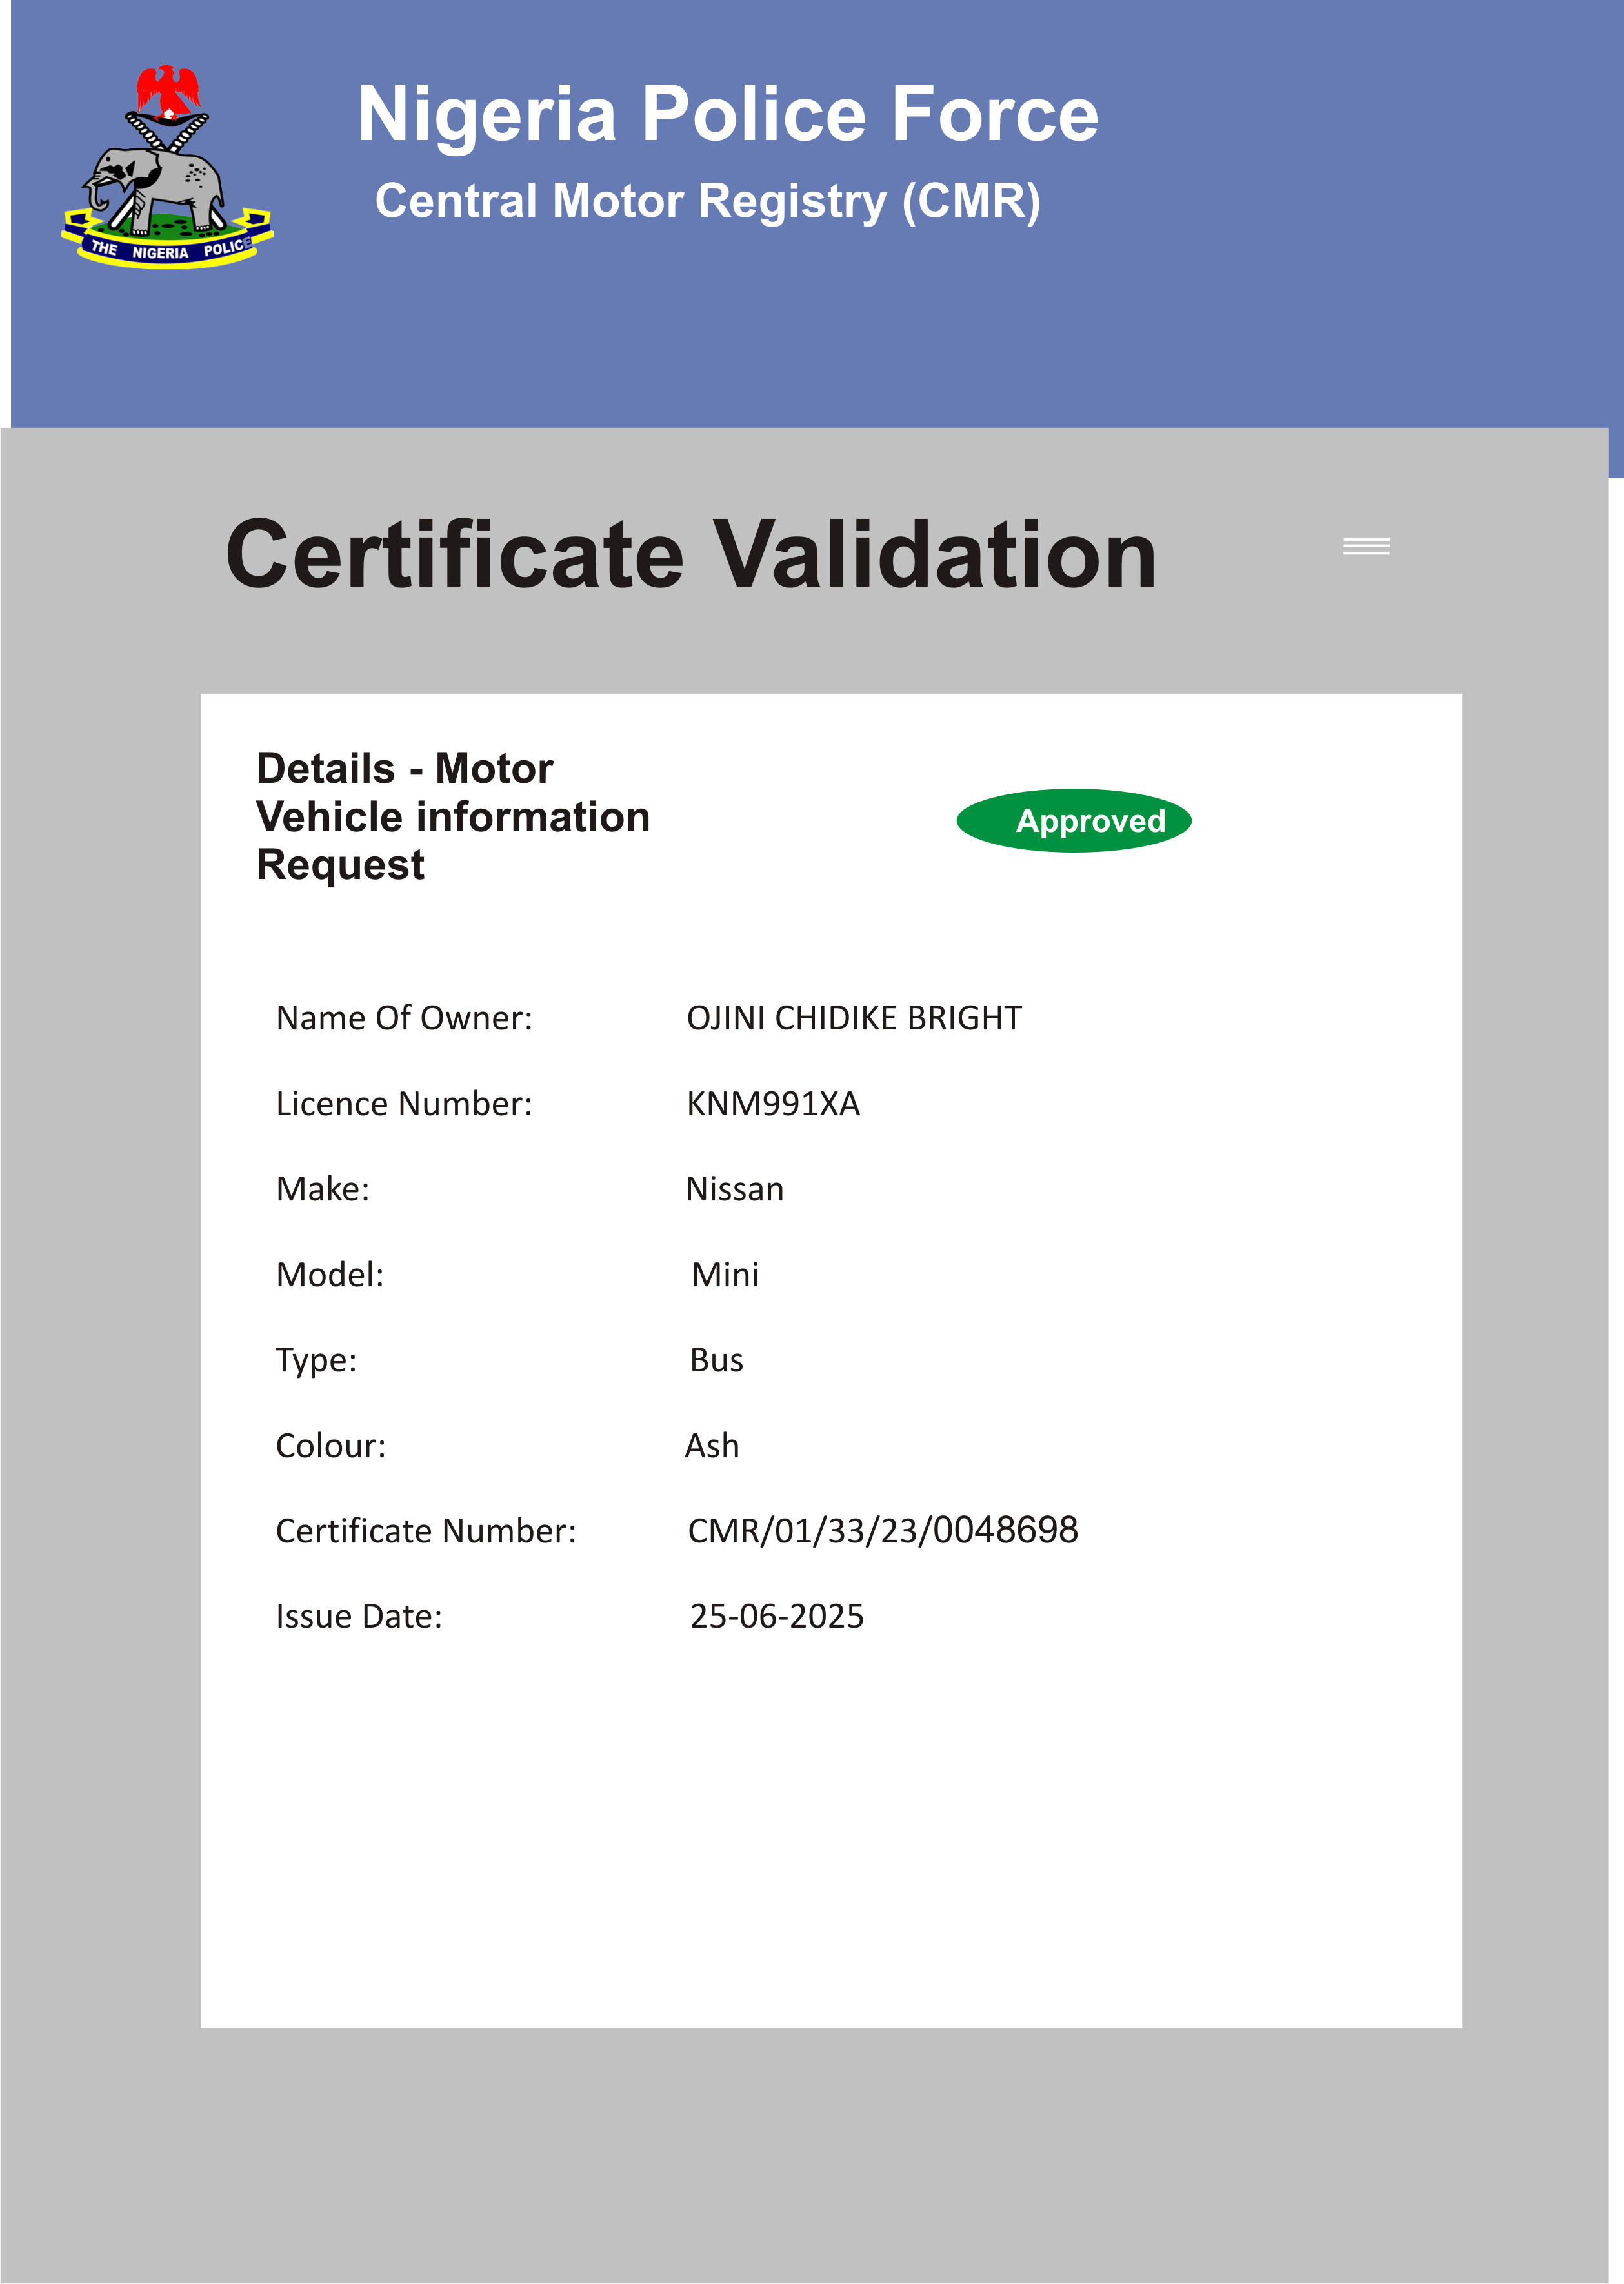Click the issue date 25-06-2025

pos(776,1616)
